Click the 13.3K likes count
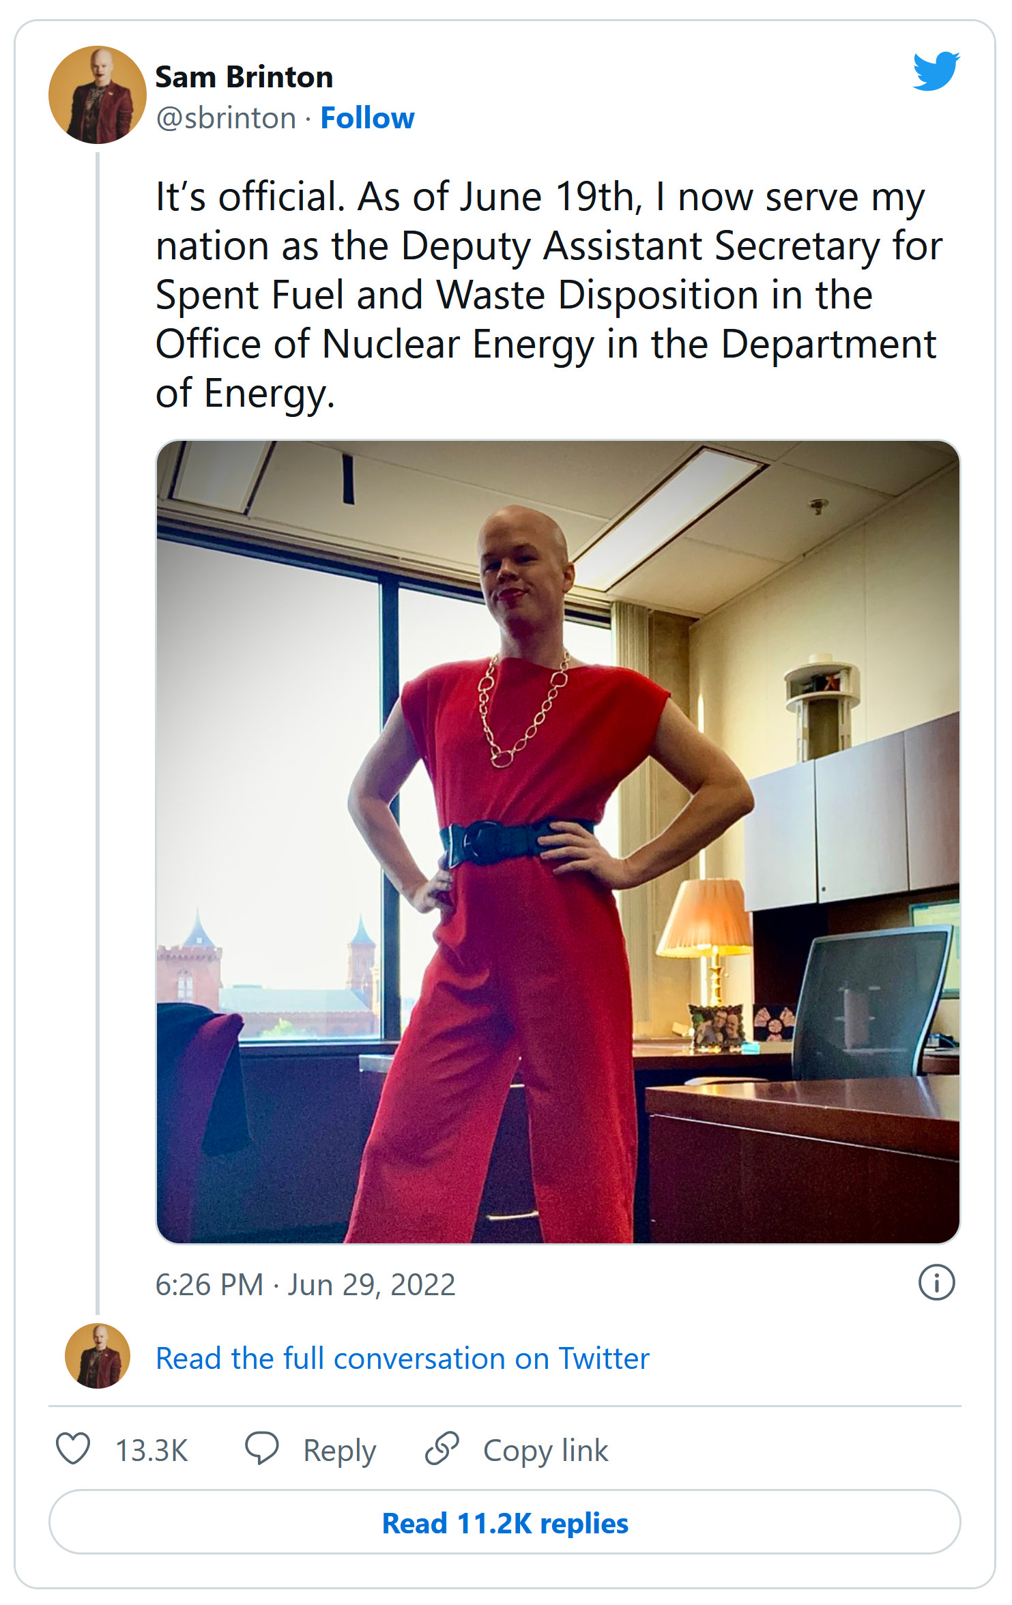Viewport: 1012px width, 1605px height. coord(151,1451)
